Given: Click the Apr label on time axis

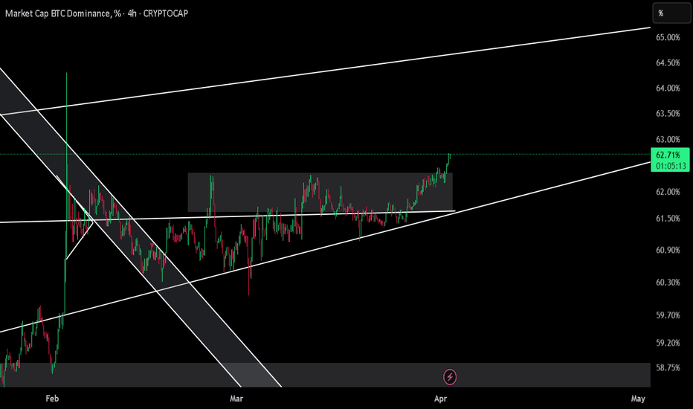Looking at the screenshot, I should (x=441, y=399).
